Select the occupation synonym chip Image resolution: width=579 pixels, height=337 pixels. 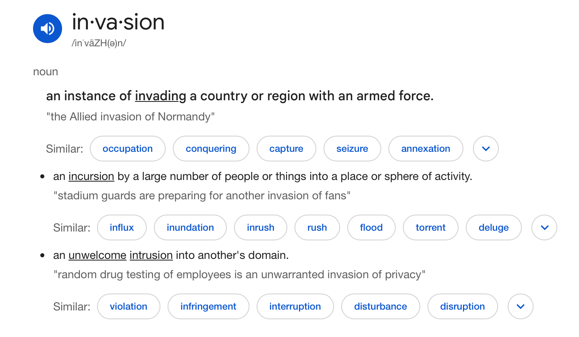point(128,149)
